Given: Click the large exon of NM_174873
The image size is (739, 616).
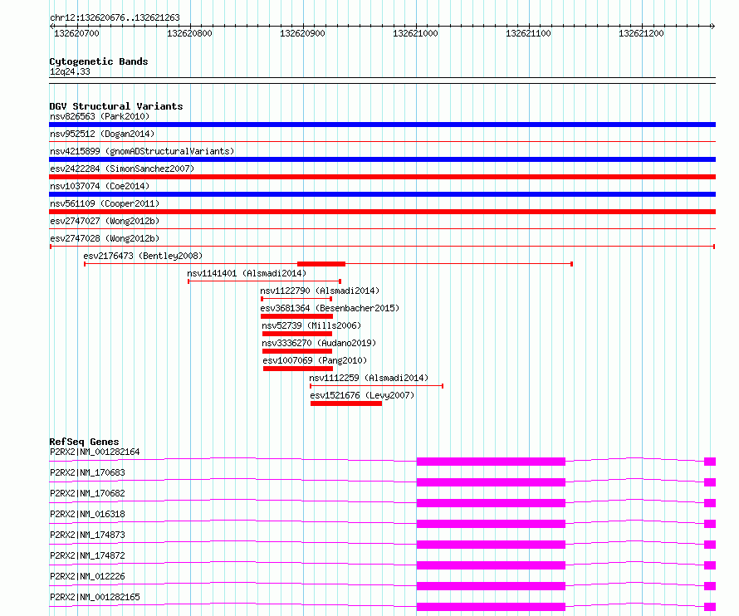Looking at the screenshot, I should pos(491,545).
